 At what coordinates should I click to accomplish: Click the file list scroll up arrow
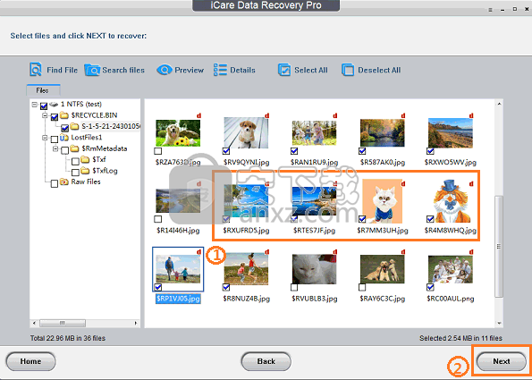pyautogui.click(x=499, y=104)
